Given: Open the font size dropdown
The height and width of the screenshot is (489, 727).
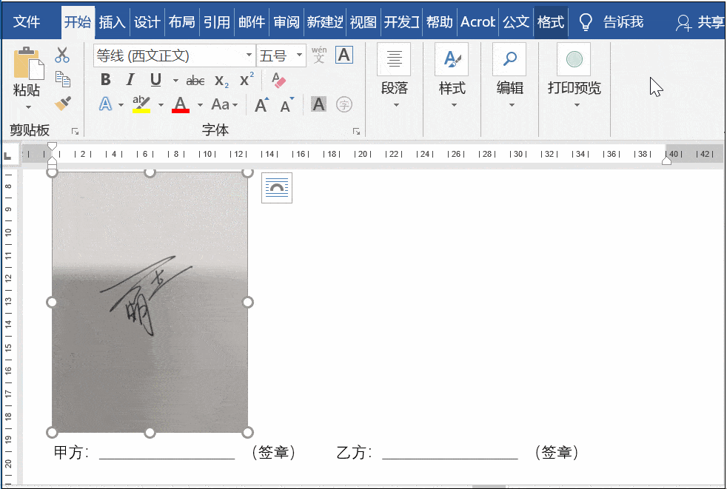Looking at the screenshot, I should tap(300, 55).
